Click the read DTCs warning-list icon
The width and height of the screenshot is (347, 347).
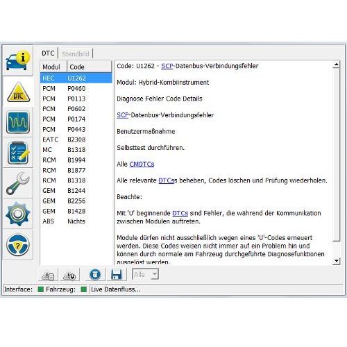pos(48,276)
